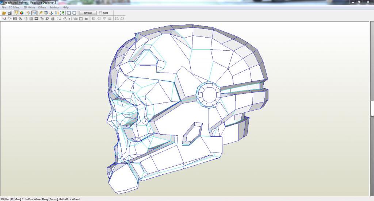Click the third icon in second toolbar row
374x201 pixels.
tap(15, 19)
